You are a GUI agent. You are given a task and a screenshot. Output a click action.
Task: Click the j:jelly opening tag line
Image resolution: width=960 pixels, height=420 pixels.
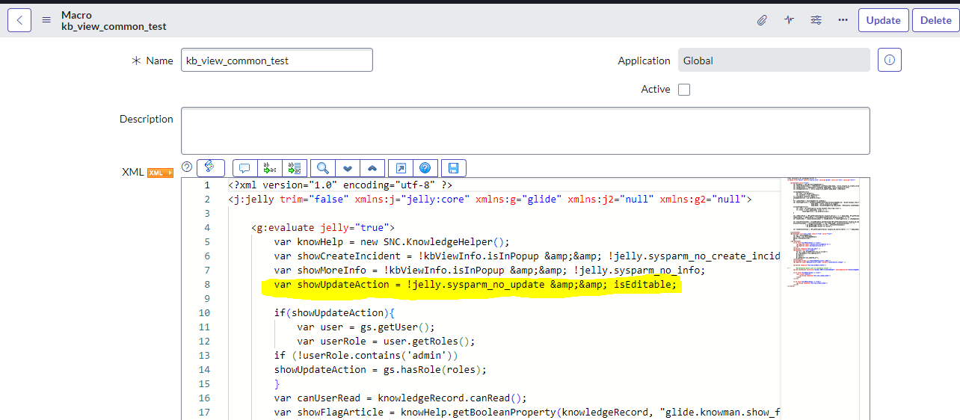490,200
